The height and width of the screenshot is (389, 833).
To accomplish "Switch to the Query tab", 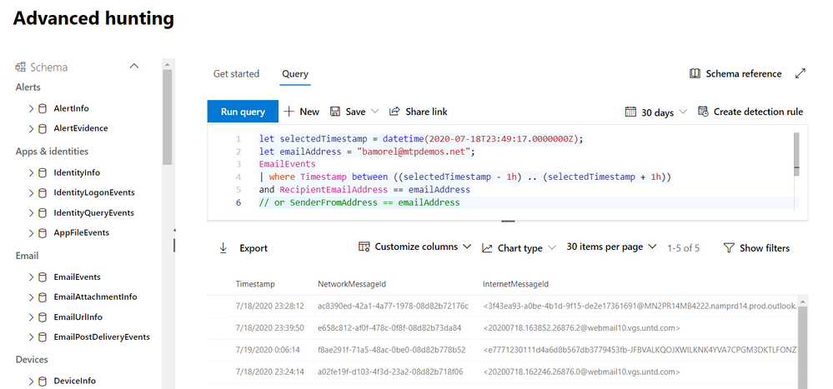I will click(295, 74).
